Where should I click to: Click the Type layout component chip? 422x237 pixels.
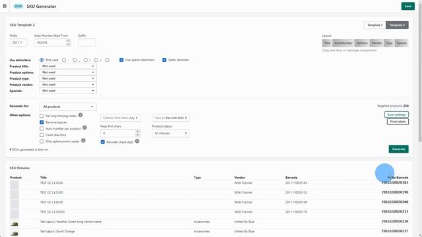(390, 43)
